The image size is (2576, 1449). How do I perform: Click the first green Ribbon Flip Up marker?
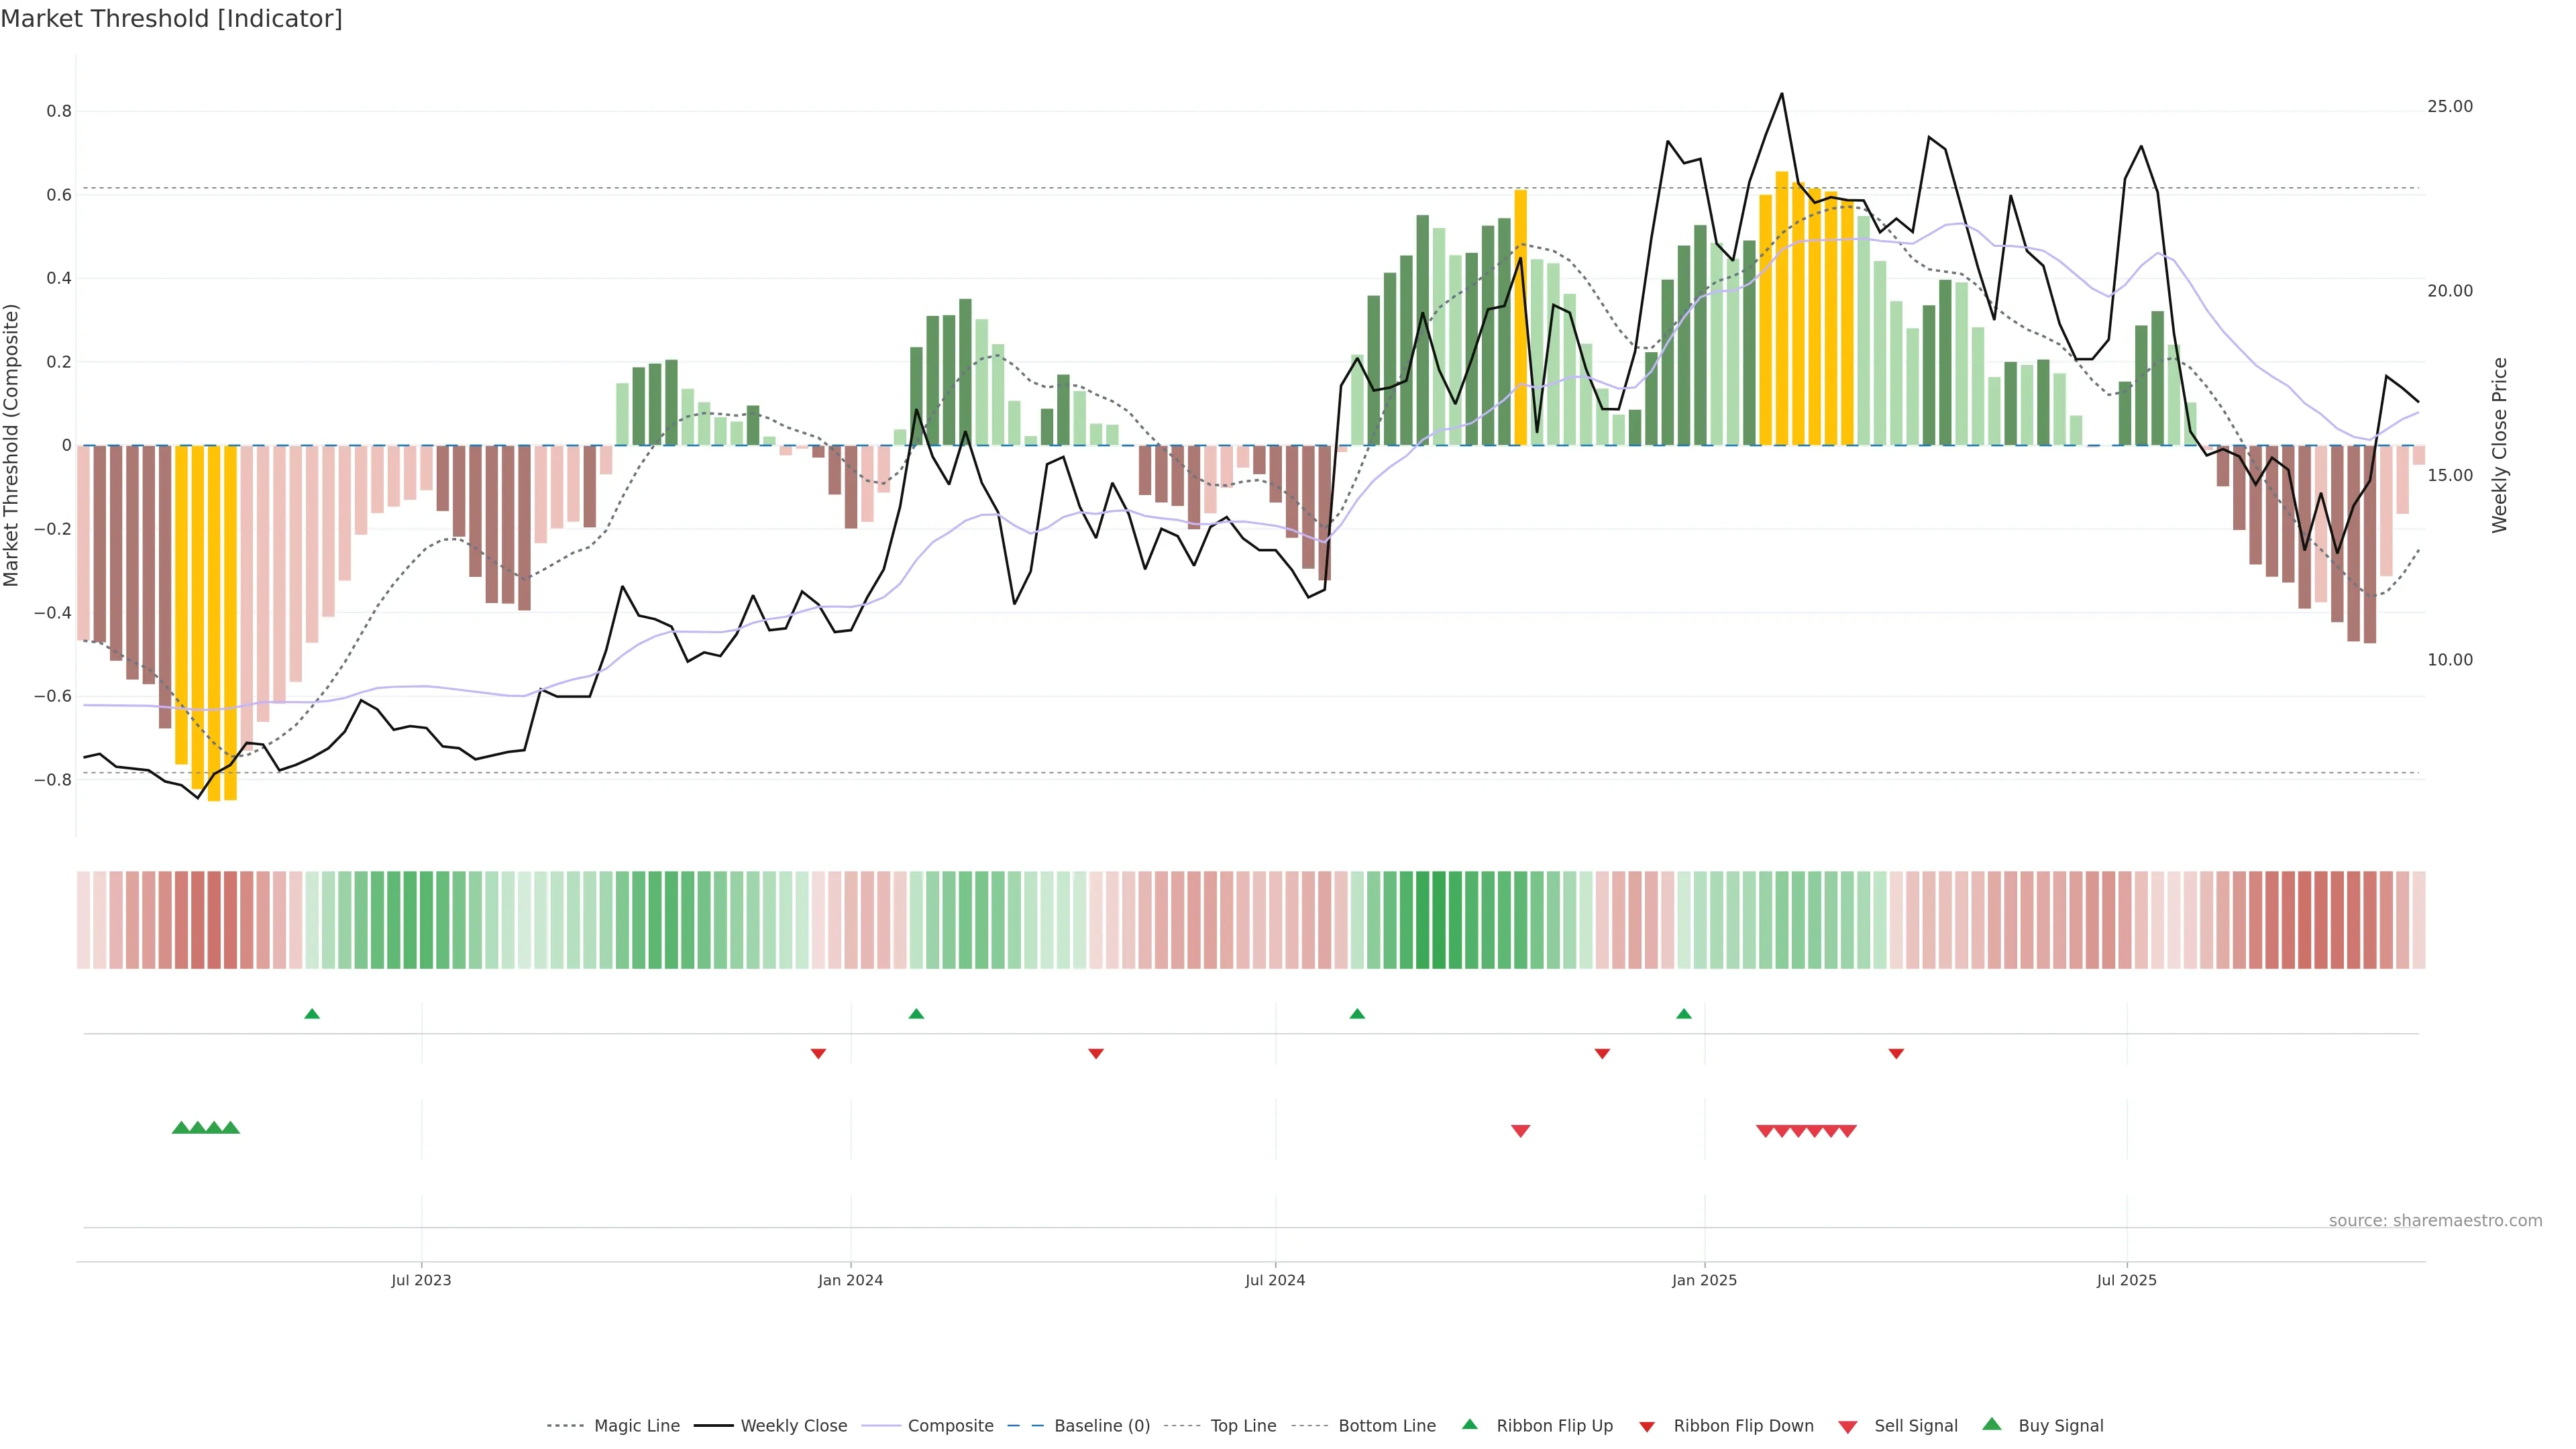pos(312,1014)
